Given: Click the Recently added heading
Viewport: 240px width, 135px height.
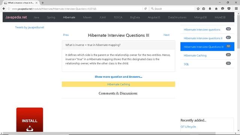Looking at the screenshot, I should coord(193,120).
